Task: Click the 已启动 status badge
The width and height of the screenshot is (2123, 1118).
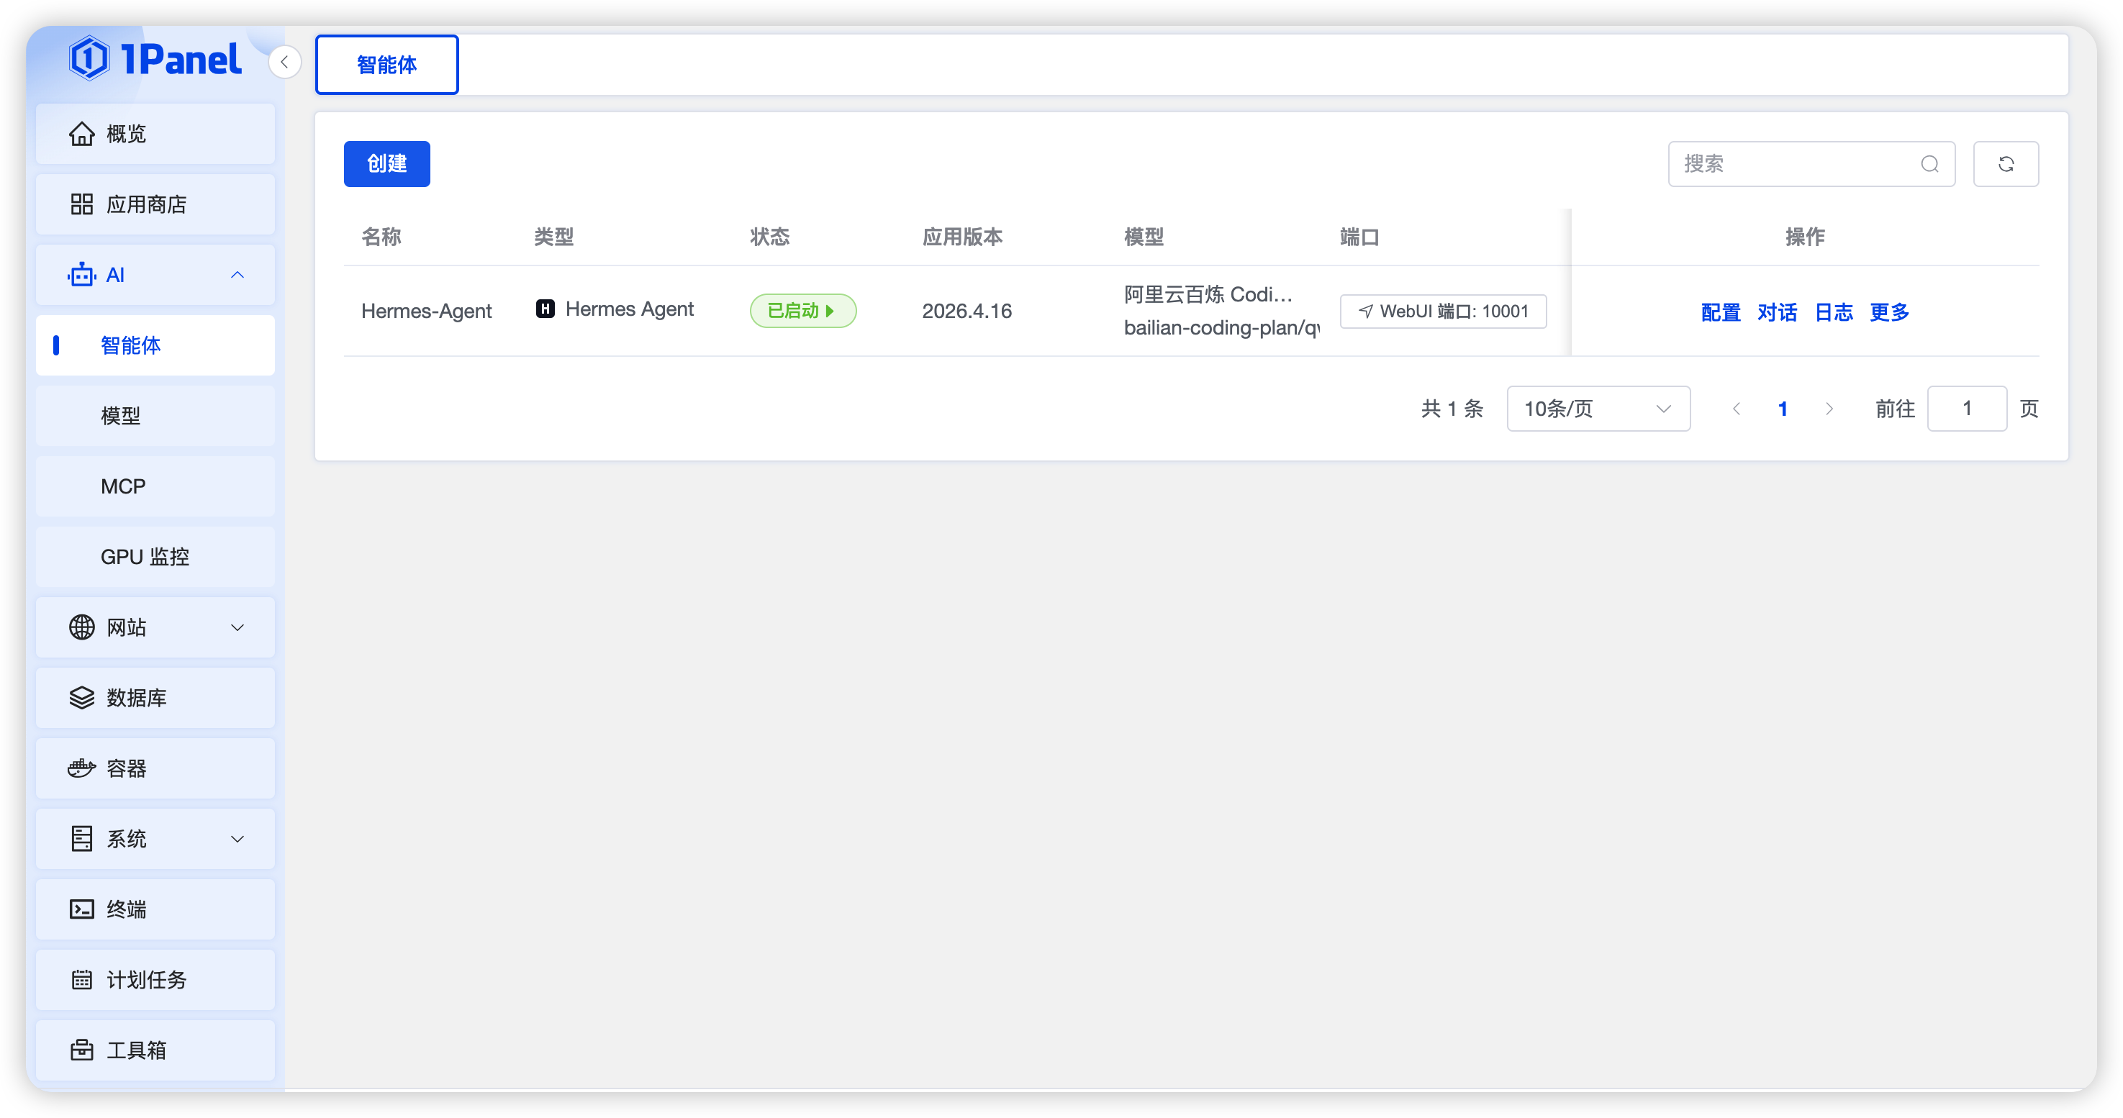Action: coord(802,311)
